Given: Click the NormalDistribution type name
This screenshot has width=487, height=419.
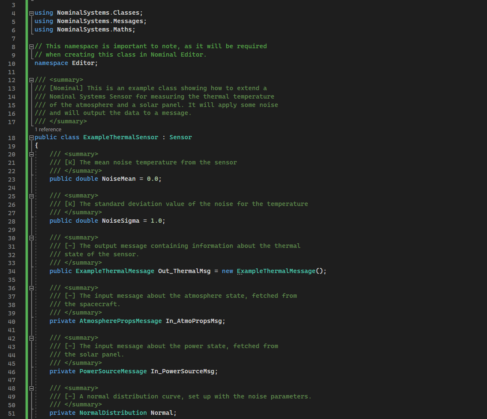Looking at the screenshot, I should click(113, 413).
